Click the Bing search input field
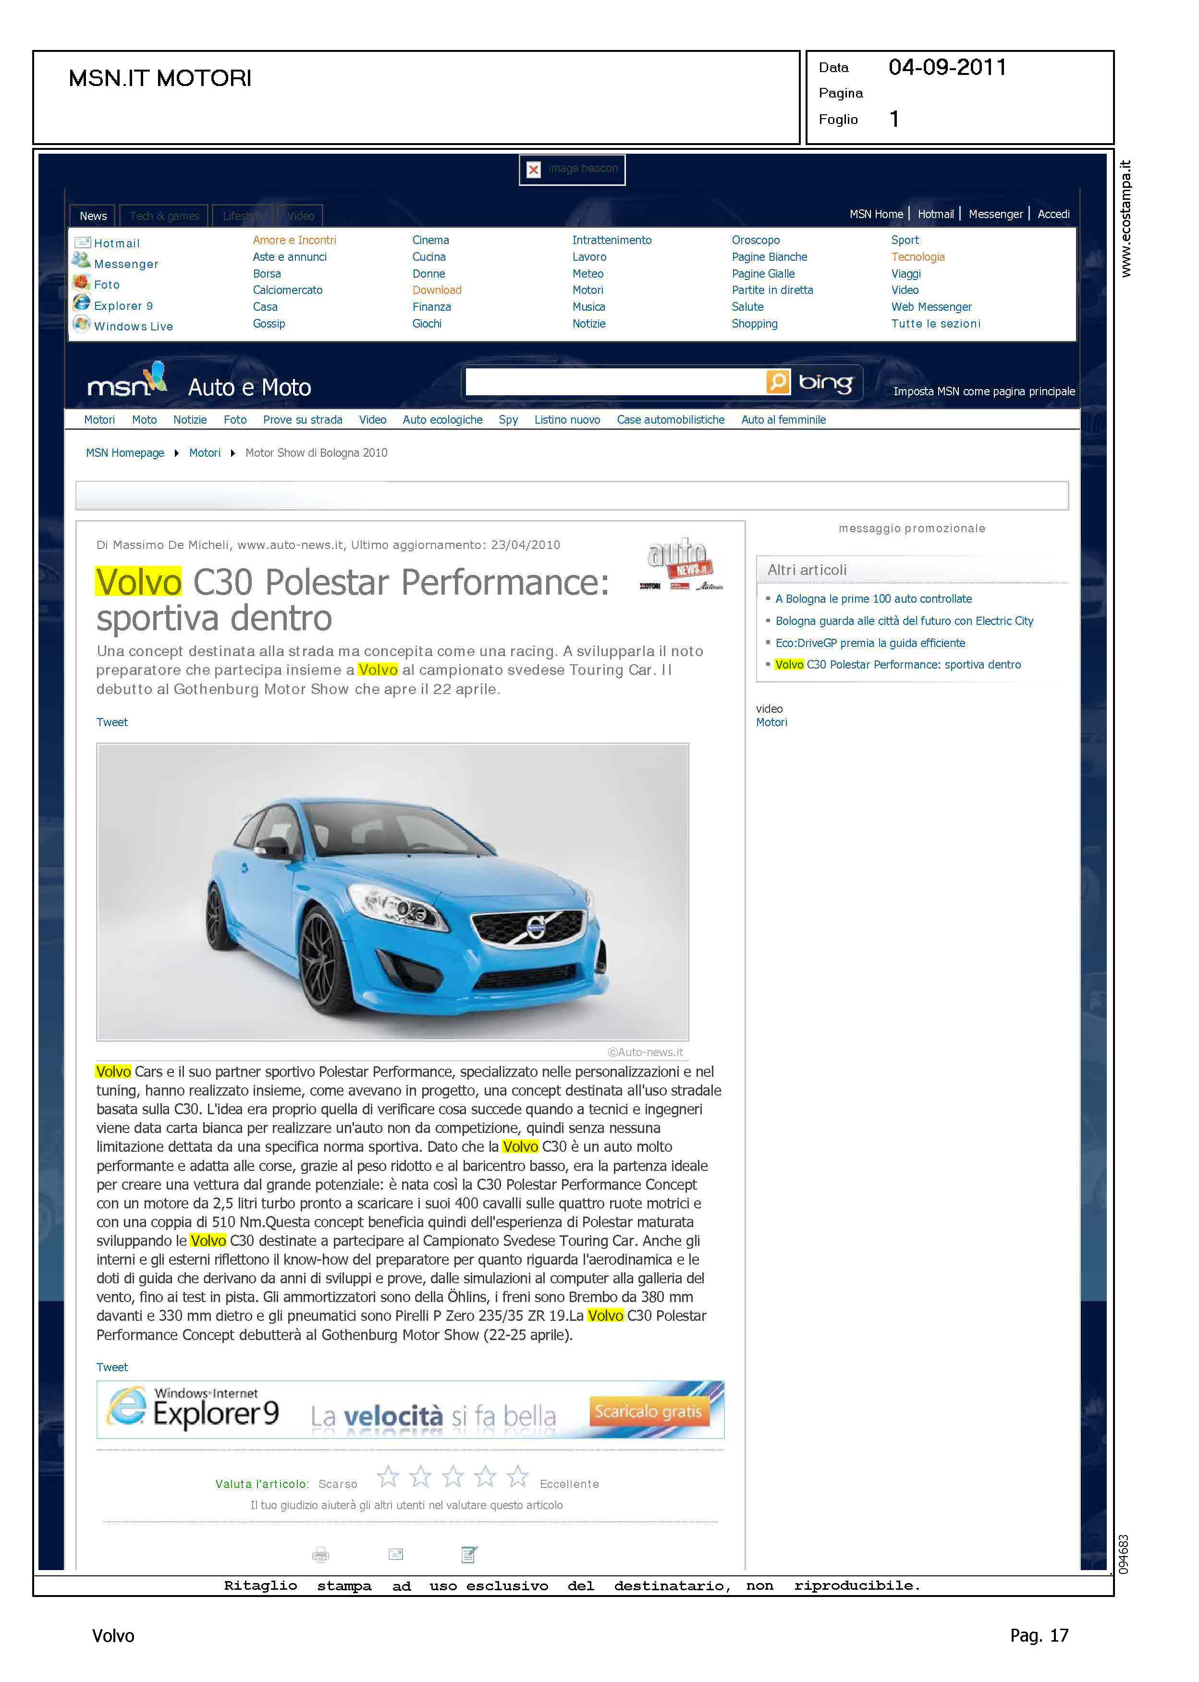The image size is (1199, 1682). [615, 382]
